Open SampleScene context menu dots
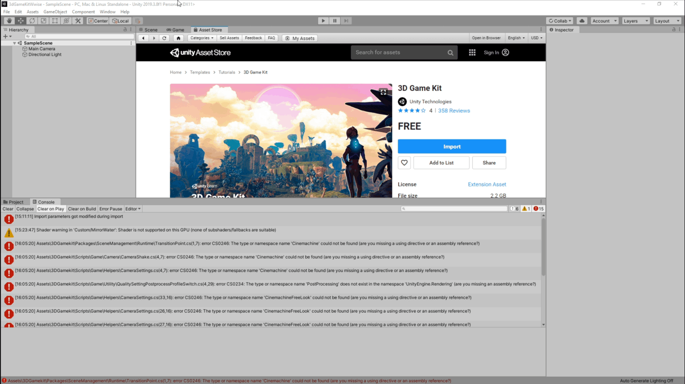 (x=131, y=43)
